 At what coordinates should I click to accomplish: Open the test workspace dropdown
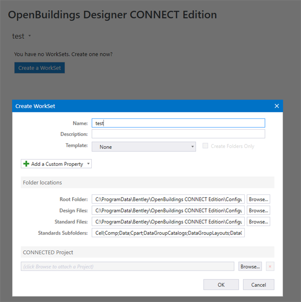tap(29, 36)
